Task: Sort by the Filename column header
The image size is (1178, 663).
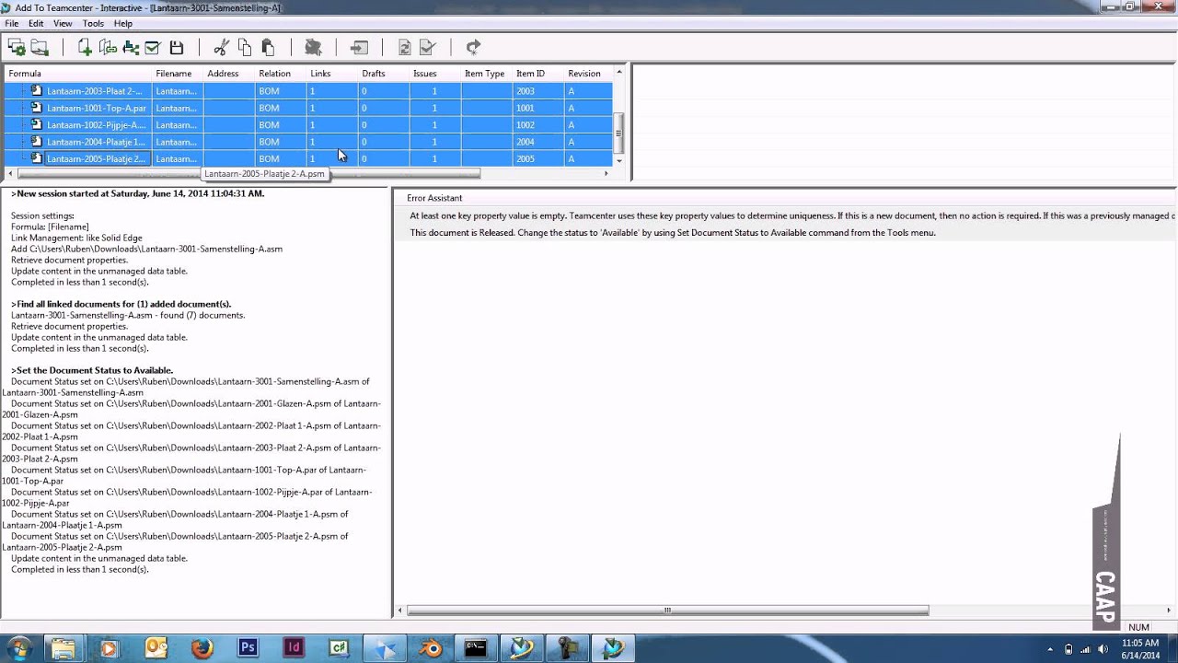Action: point(178,74)
